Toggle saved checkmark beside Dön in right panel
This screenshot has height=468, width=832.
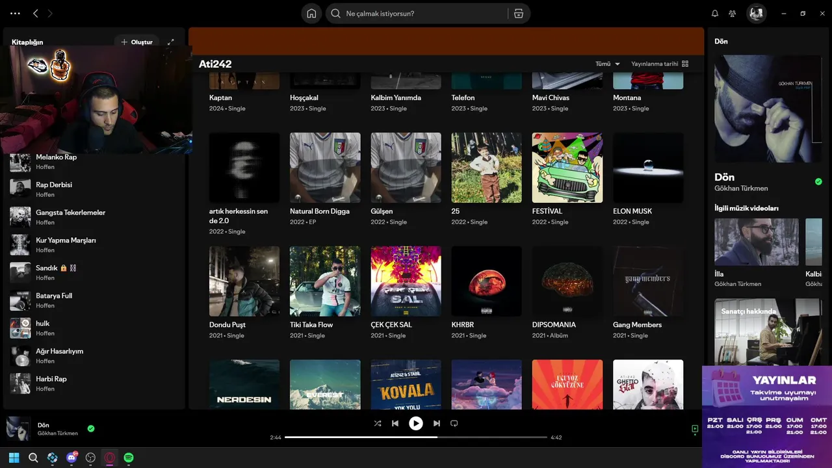coord(818,182)
